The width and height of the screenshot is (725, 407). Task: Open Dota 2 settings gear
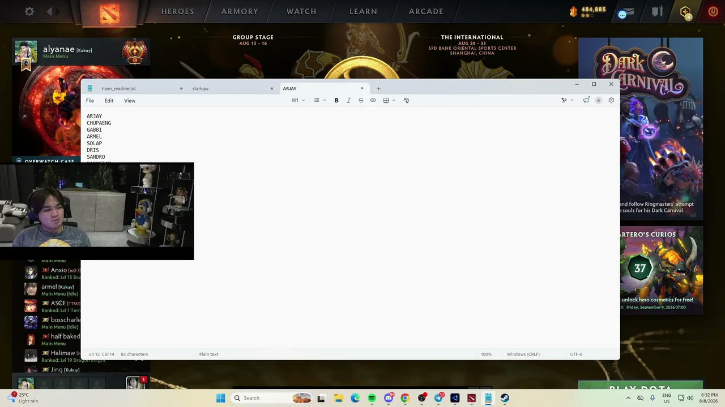(x=29, y=11)
